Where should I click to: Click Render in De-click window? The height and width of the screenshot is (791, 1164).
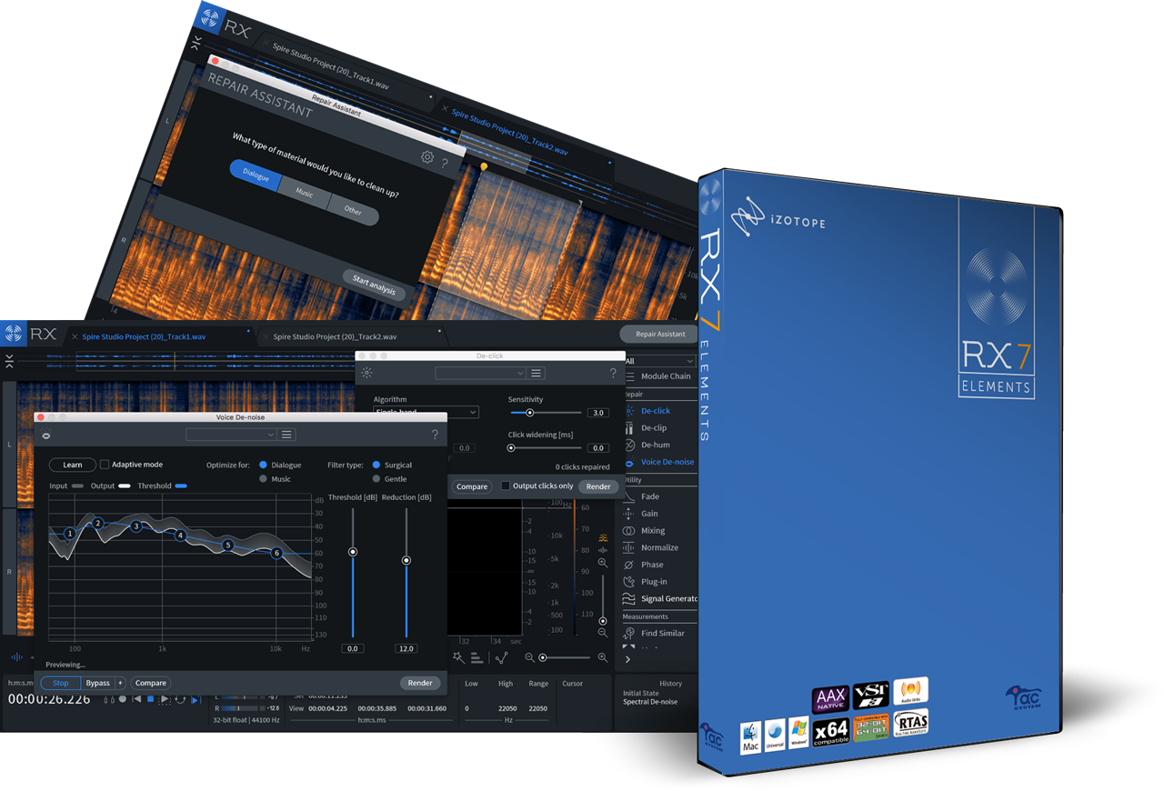point(598,486)
